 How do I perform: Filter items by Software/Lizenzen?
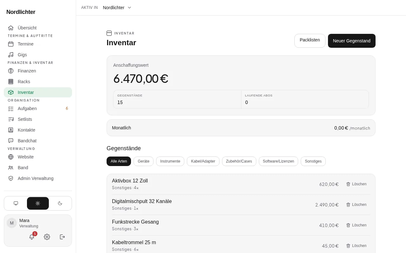point(278,161)
